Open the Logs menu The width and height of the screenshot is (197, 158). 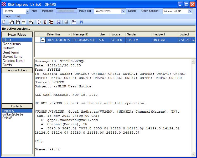(8, 16)
